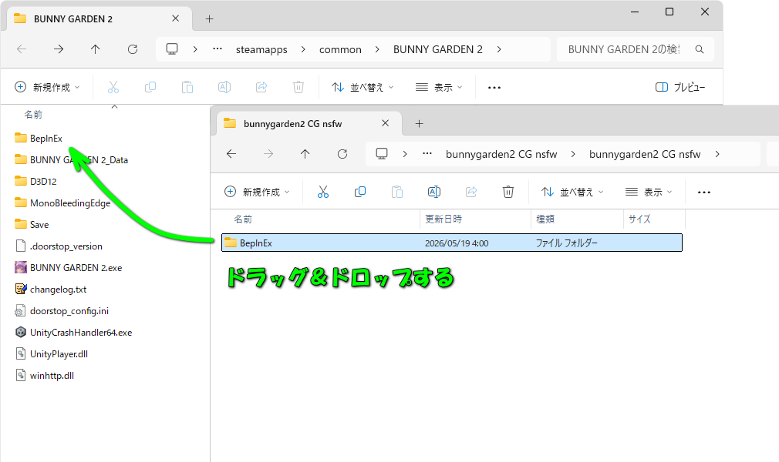Select BUNNY GARDEN 2 breadcrumb
Image resolution: width=779 pixels, height=462 pixels.
(437, 49)
